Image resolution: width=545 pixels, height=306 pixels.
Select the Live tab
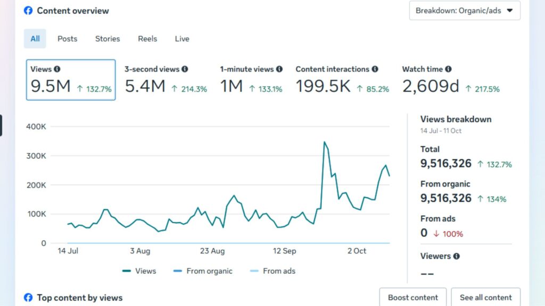point(182,39)
